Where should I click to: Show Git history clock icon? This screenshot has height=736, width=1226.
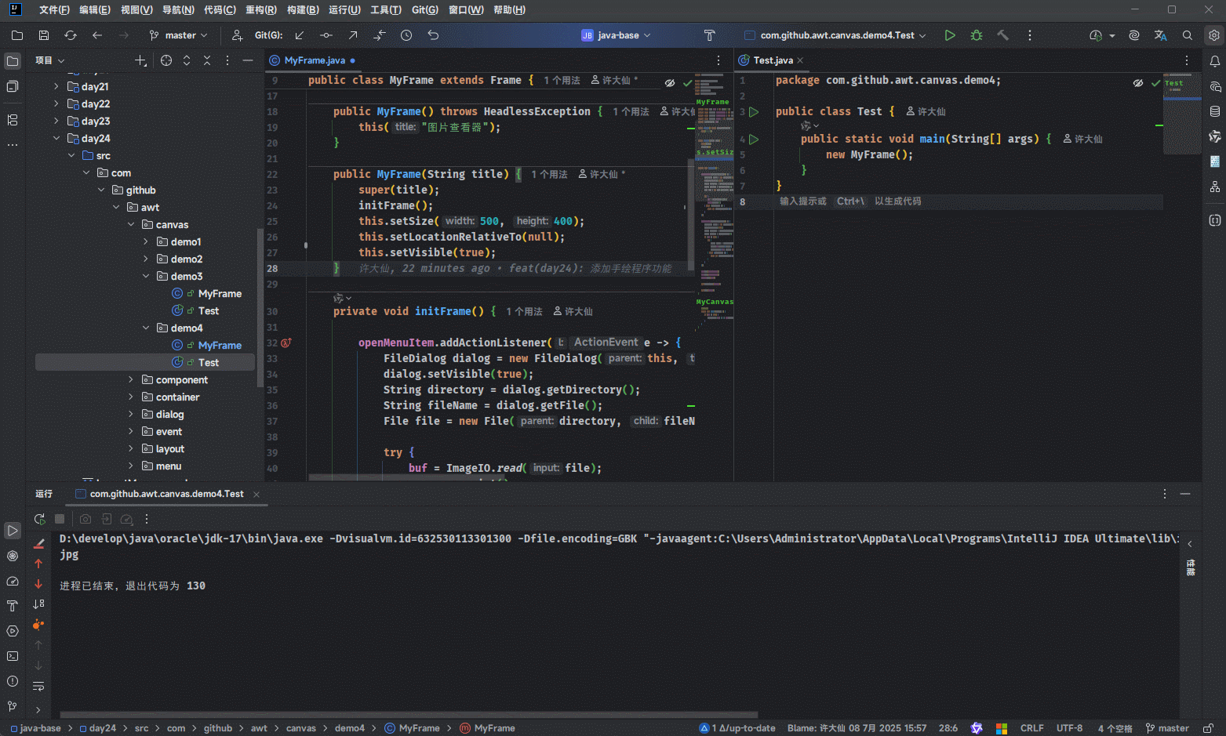tap(406, 35)
